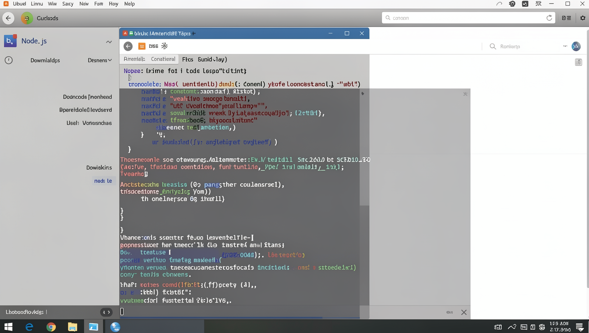The height and width of the screenshot is (333, 589).
Task: Click the Lhobuodſiovldgs status label
Action: pos(25,312)
